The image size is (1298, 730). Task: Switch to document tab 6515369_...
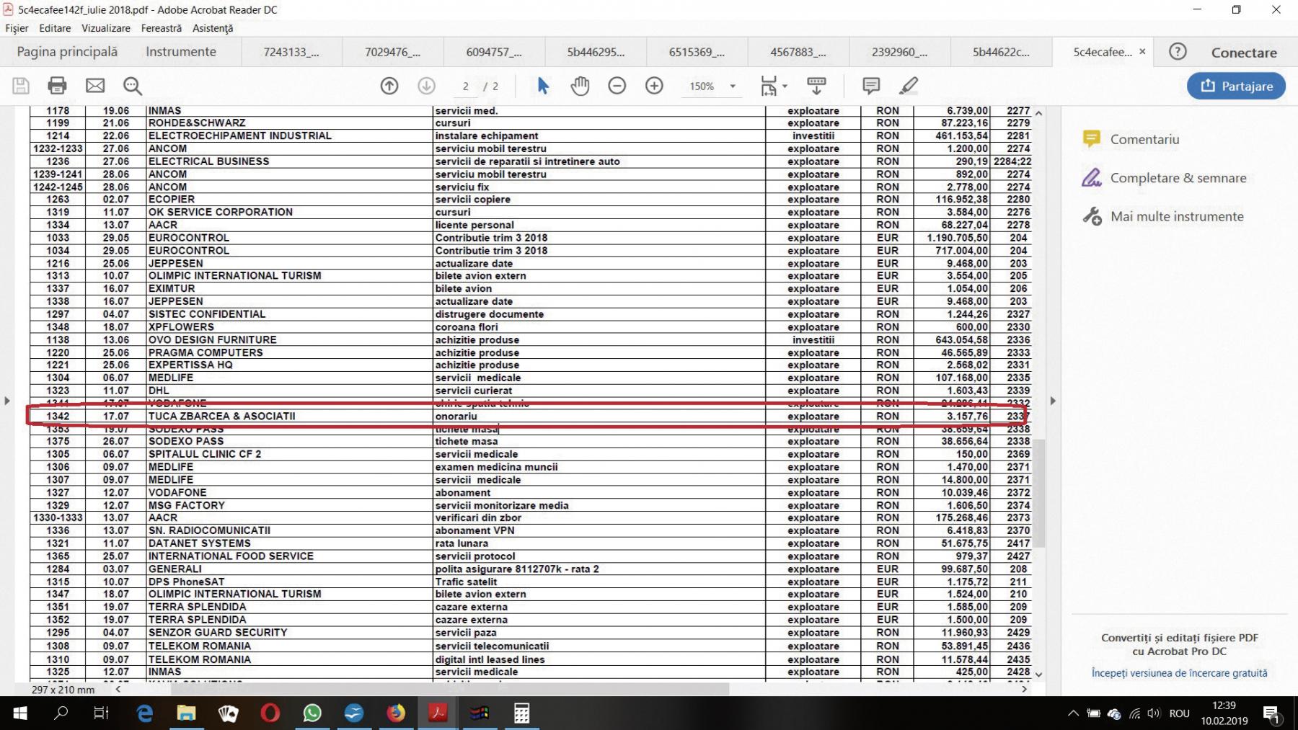[697, 52]
